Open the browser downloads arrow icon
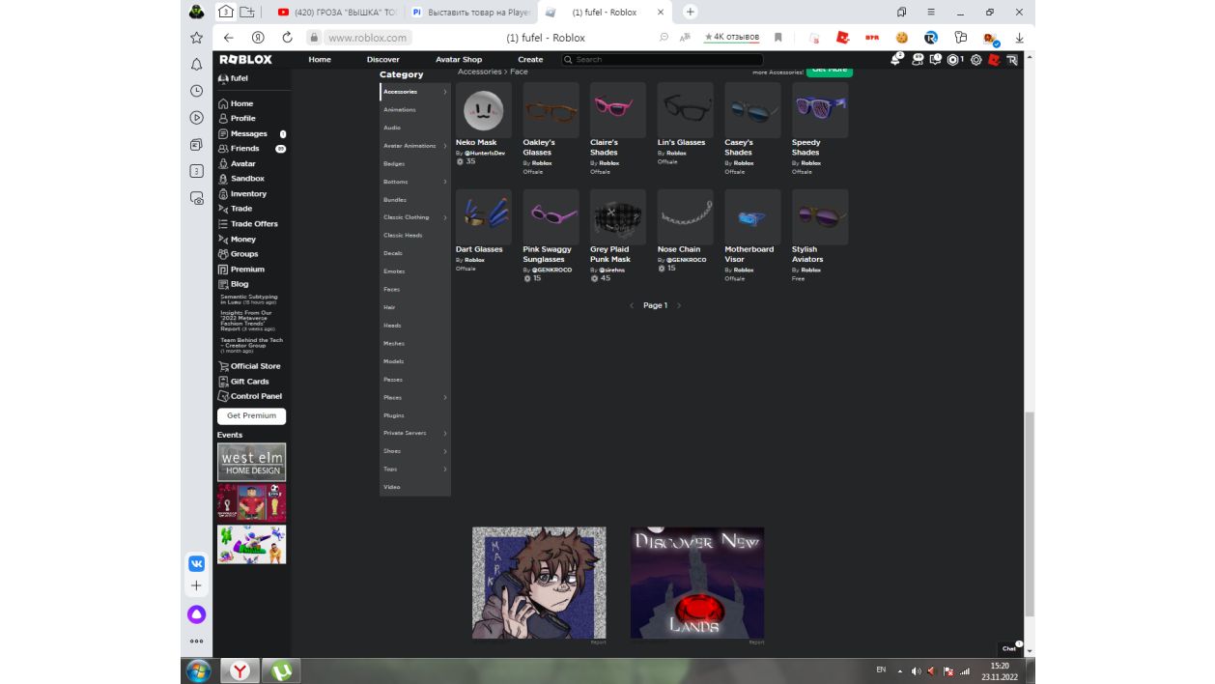 click(1019, 38)
